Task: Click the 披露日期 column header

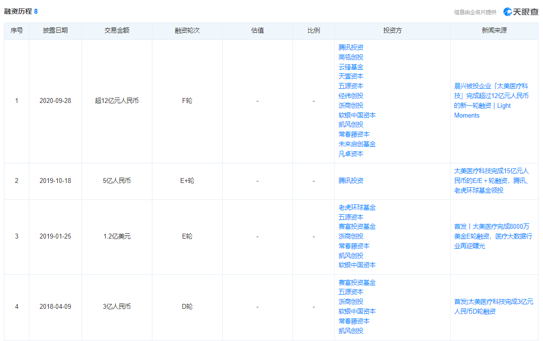Action: click(55, 30)
